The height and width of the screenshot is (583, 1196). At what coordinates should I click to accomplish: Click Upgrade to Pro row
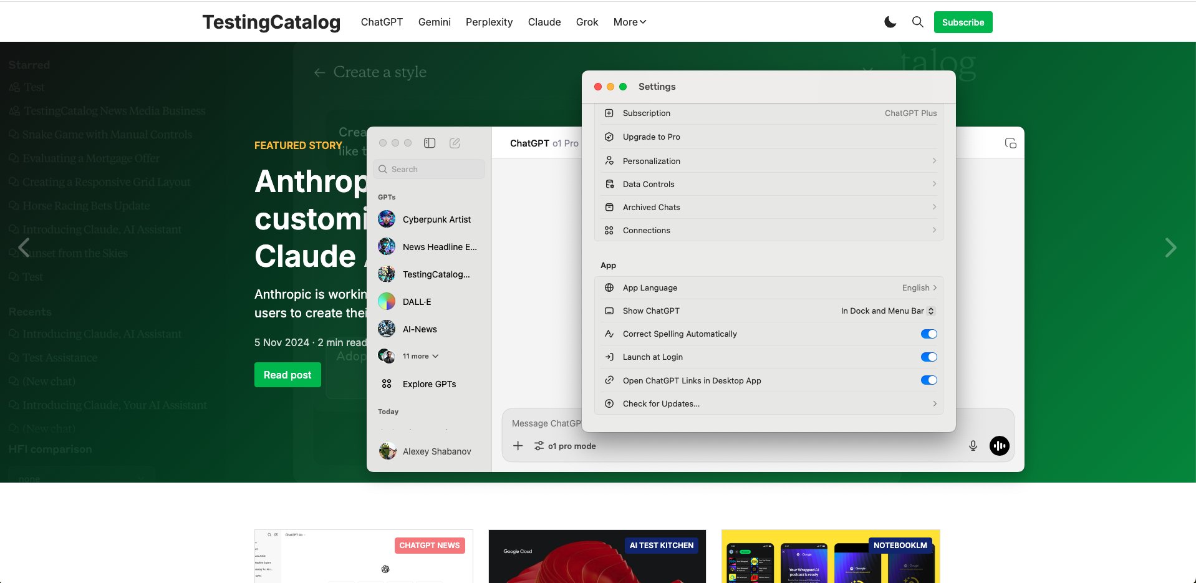click(769, 137)
